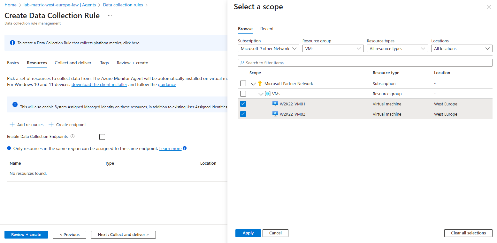Click West Europe in the W2K22-VM01 row
Viewport: 497px width, 243px height.
point(446,104)
